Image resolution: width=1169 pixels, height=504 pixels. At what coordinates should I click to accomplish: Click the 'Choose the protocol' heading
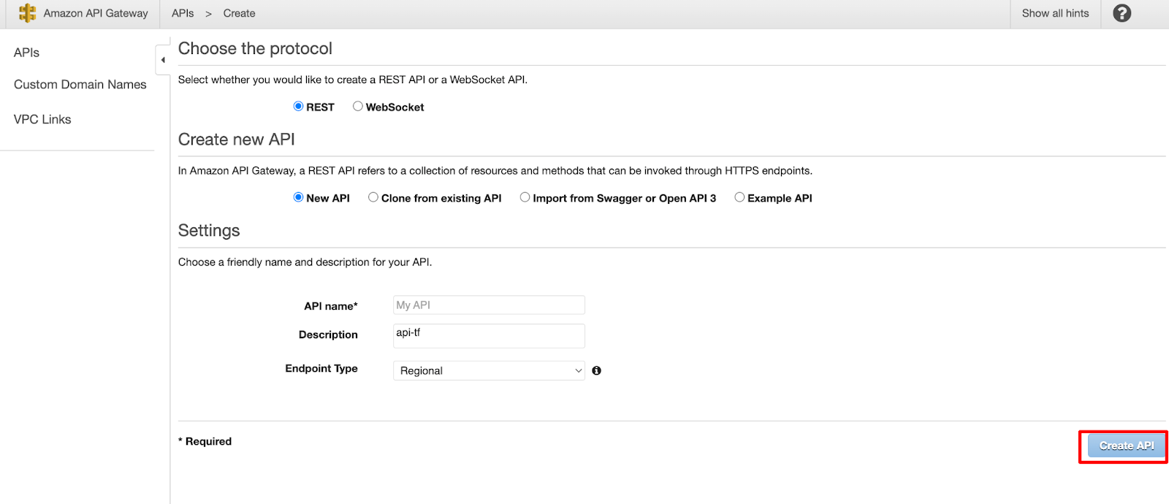tap(255, 48)
